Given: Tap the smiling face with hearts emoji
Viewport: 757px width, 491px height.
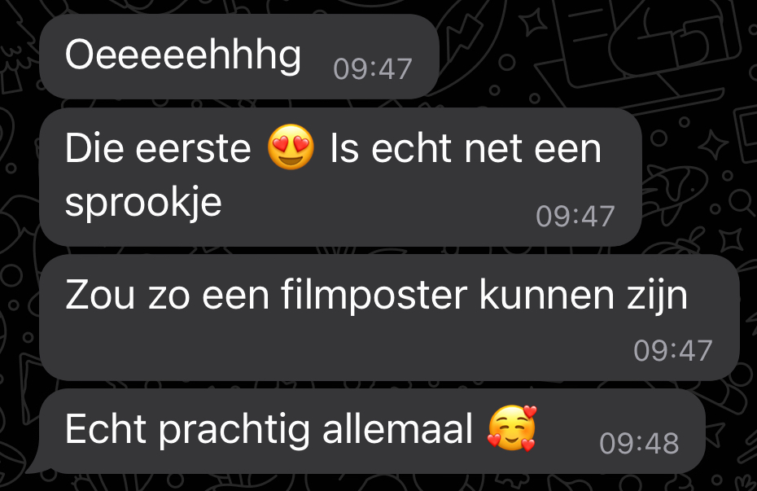Looking at the screenshot, I should tap(512, 428).
